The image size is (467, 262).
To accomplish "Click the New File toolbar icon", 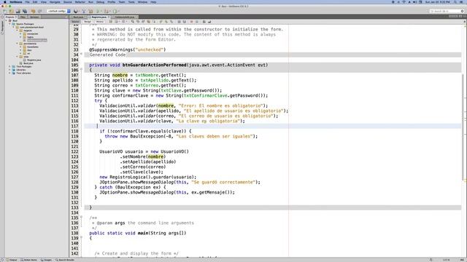I will click(x=5, y=11).
